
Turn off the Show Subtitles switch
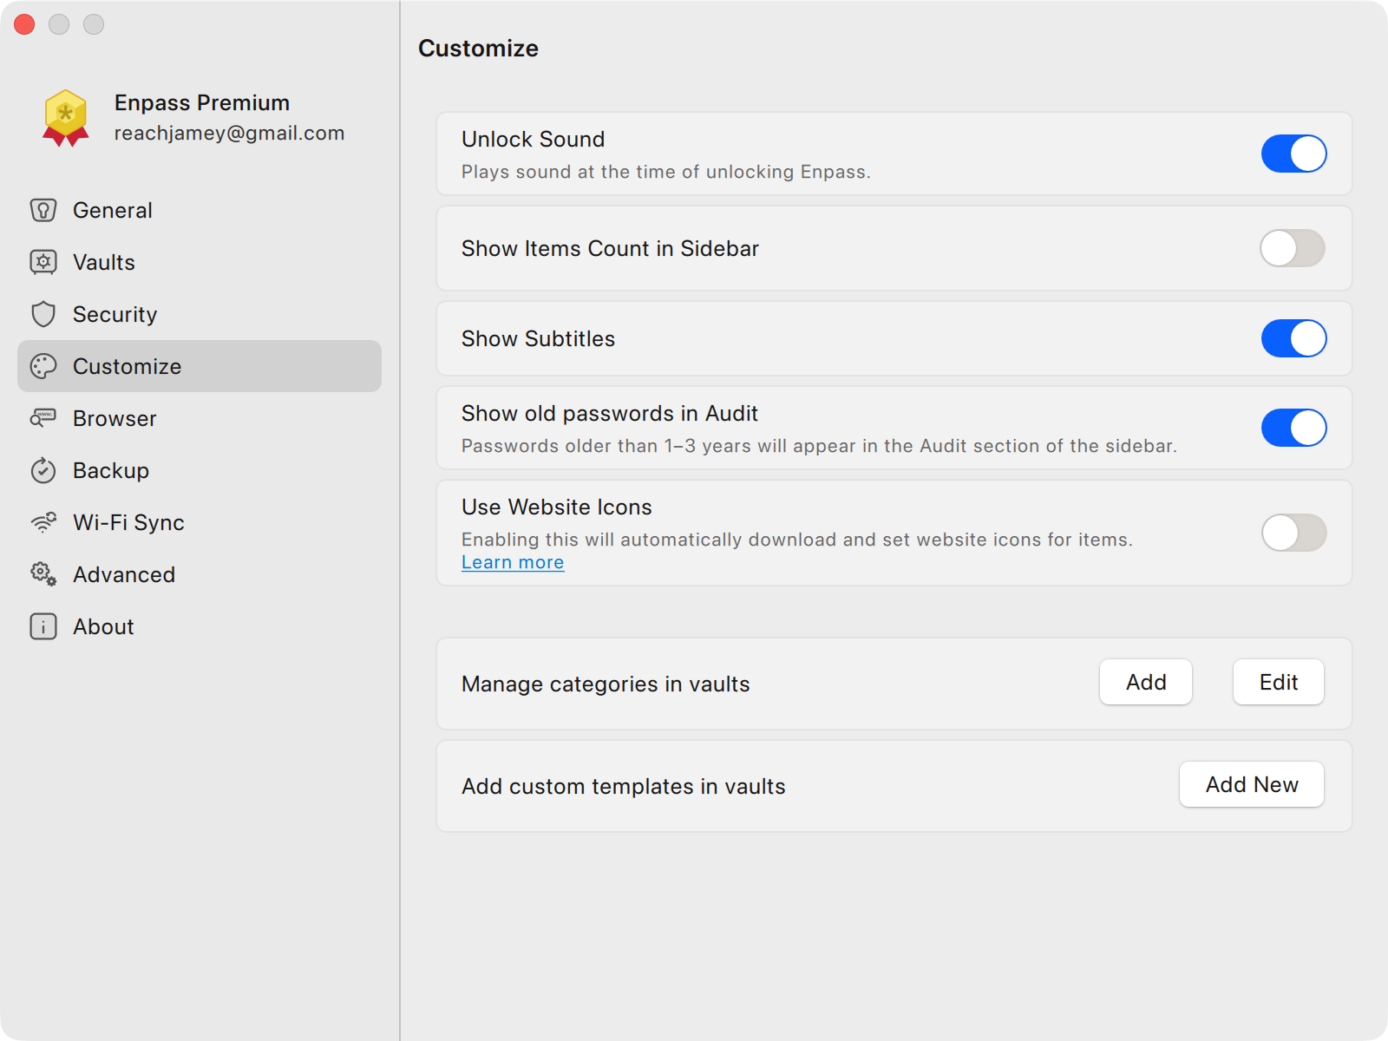coord(1293,338)
